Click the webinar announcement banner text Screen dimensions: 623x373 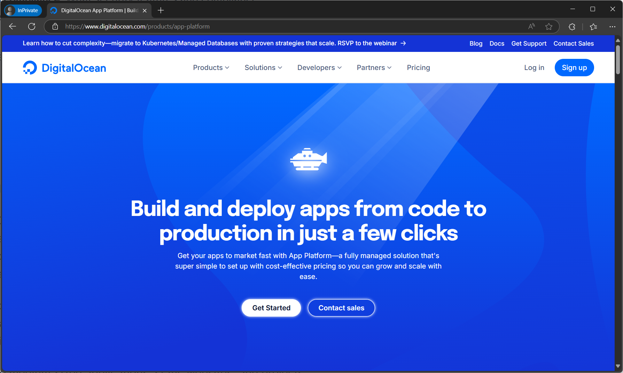(x=210, y=43)
